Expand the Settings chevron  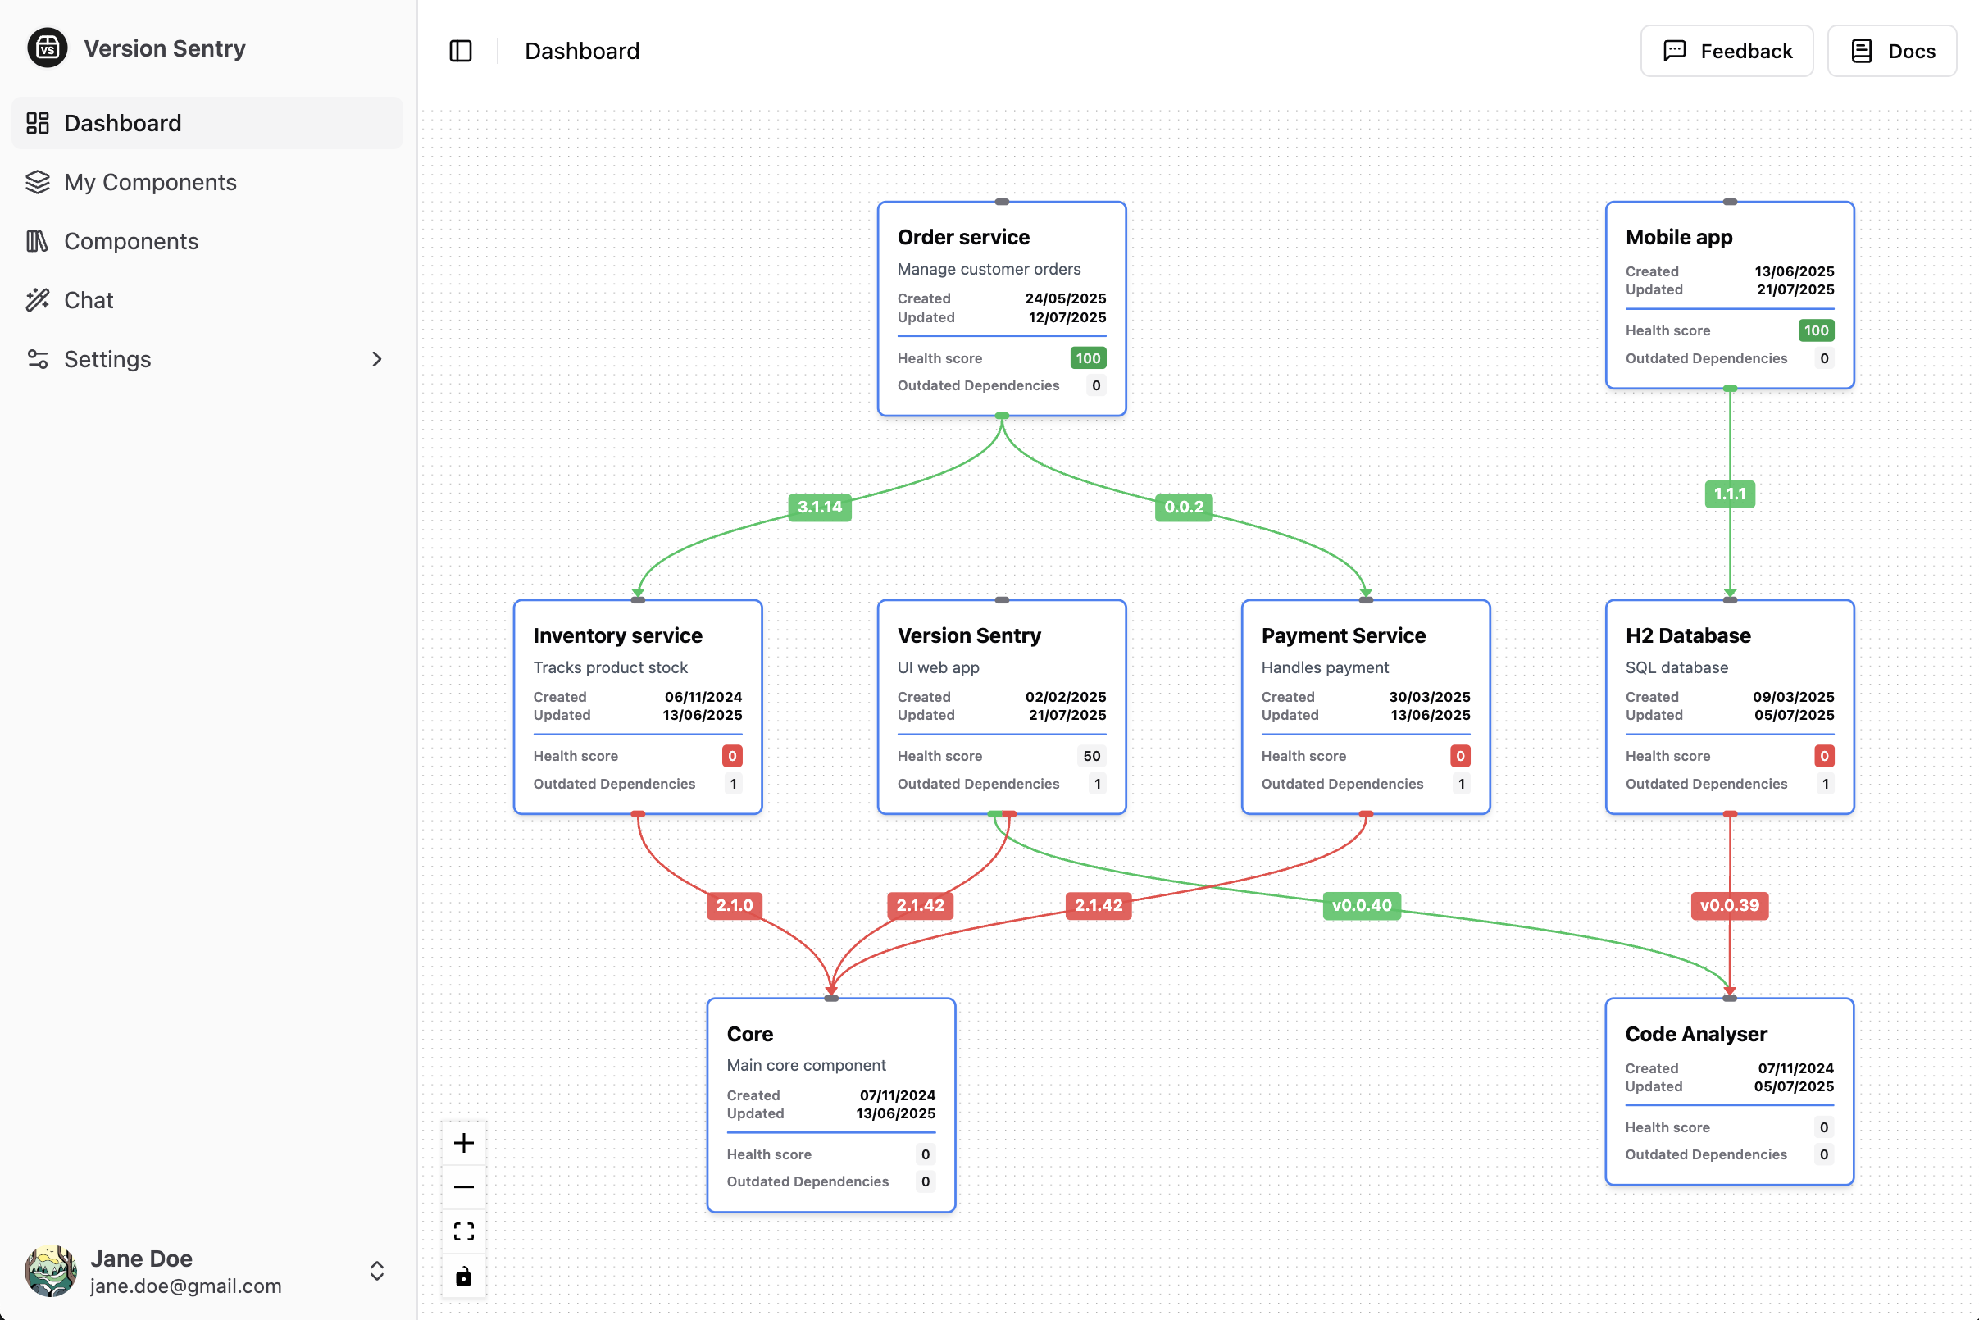pyautogui.click(x=376, y=359)
